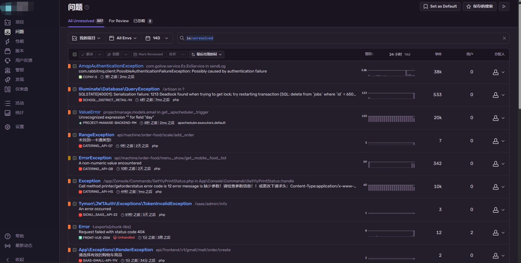The height and width of the screenshot is (263, 521).
Task: Click Set as Default button
Action: [x=440, y=6]
